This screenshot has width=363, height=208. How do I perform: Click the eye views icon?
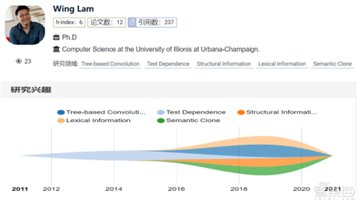click(19, 61)
